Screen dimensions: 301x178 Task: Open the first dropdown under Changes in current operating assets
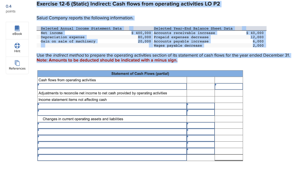tap(112, 125)
